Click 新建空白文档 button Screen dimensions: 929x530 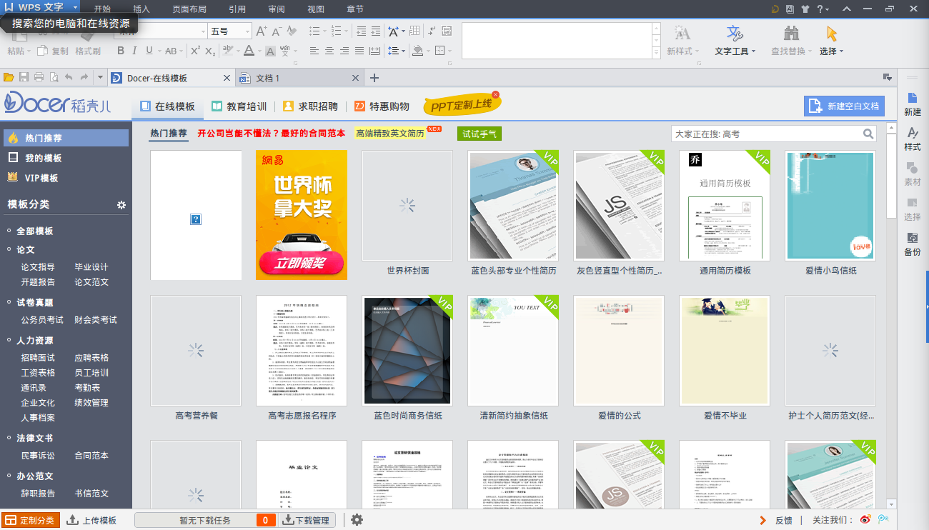tap(844, 106)
